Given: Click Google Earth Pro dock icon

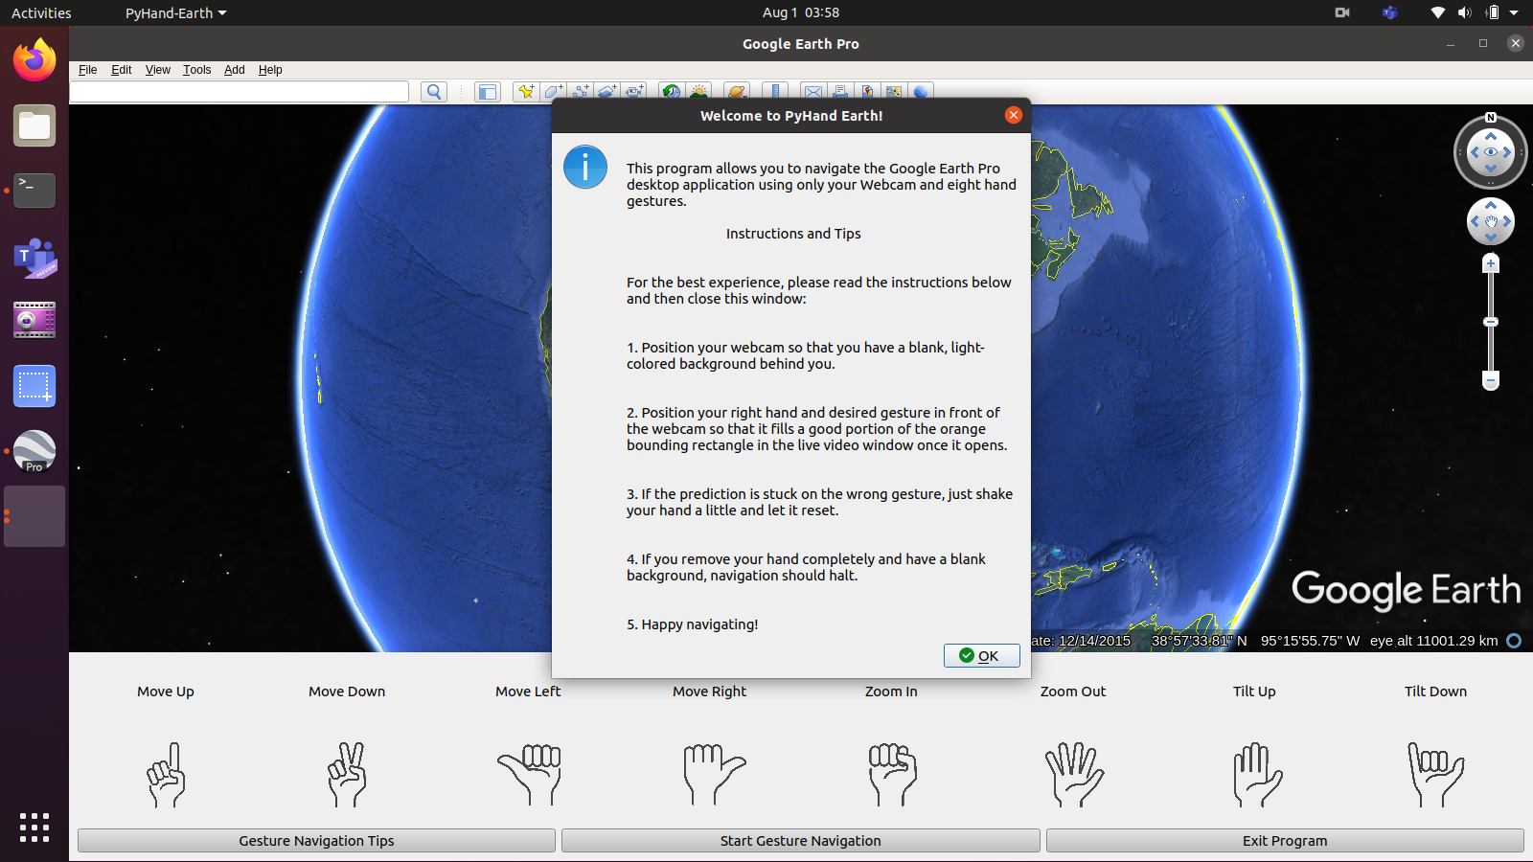Looking at the screenshot, I should [34, 451].
